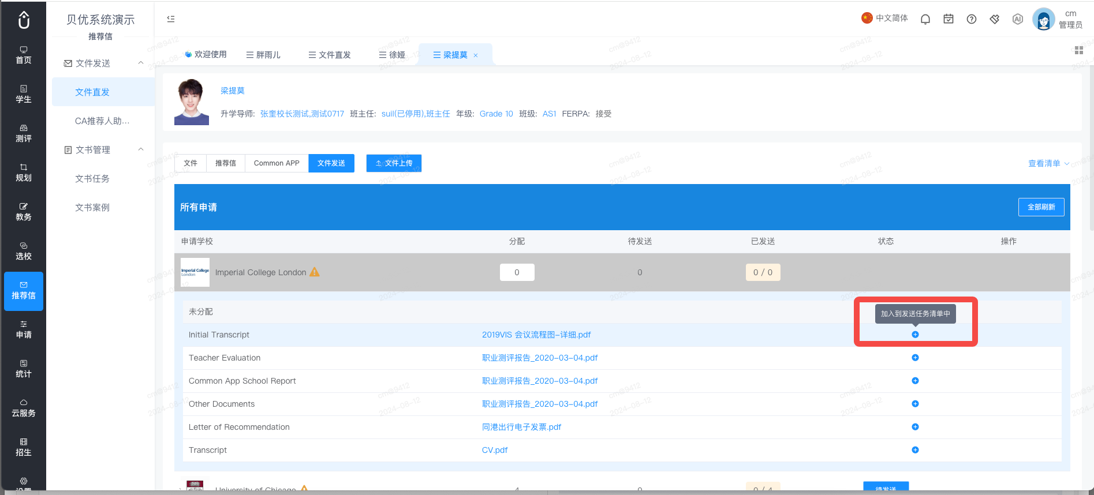1094x495 pixels.
Task: Click the 全部刷新 button
Action: click(1041, 207)
